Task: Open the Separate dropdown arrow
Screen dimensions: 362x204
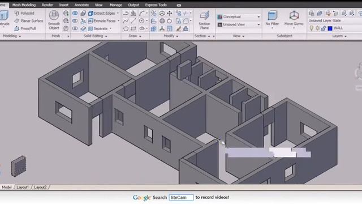Action: [111, 28]
